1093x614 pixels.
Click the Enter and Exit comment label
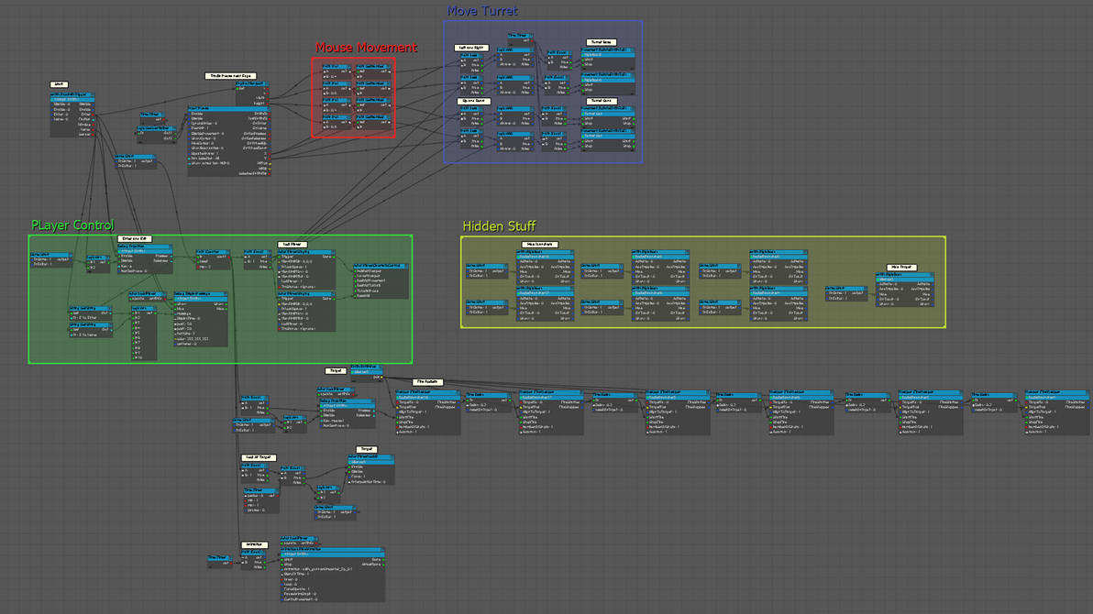pyautogui.click(x=133, y=238)
